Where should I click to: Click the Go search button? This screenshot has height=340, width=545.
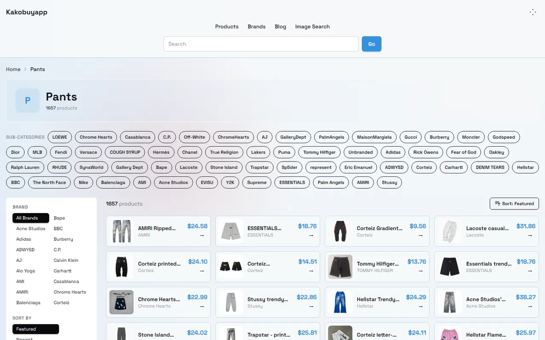point(372,44)
